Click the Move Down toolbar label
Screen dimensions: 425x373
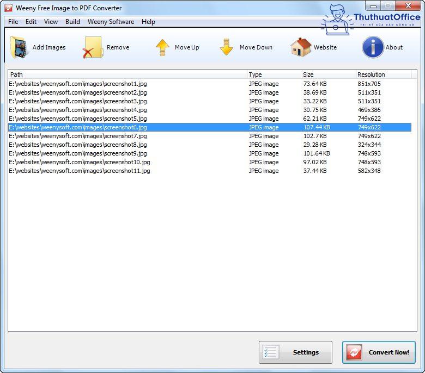point(256,47)
